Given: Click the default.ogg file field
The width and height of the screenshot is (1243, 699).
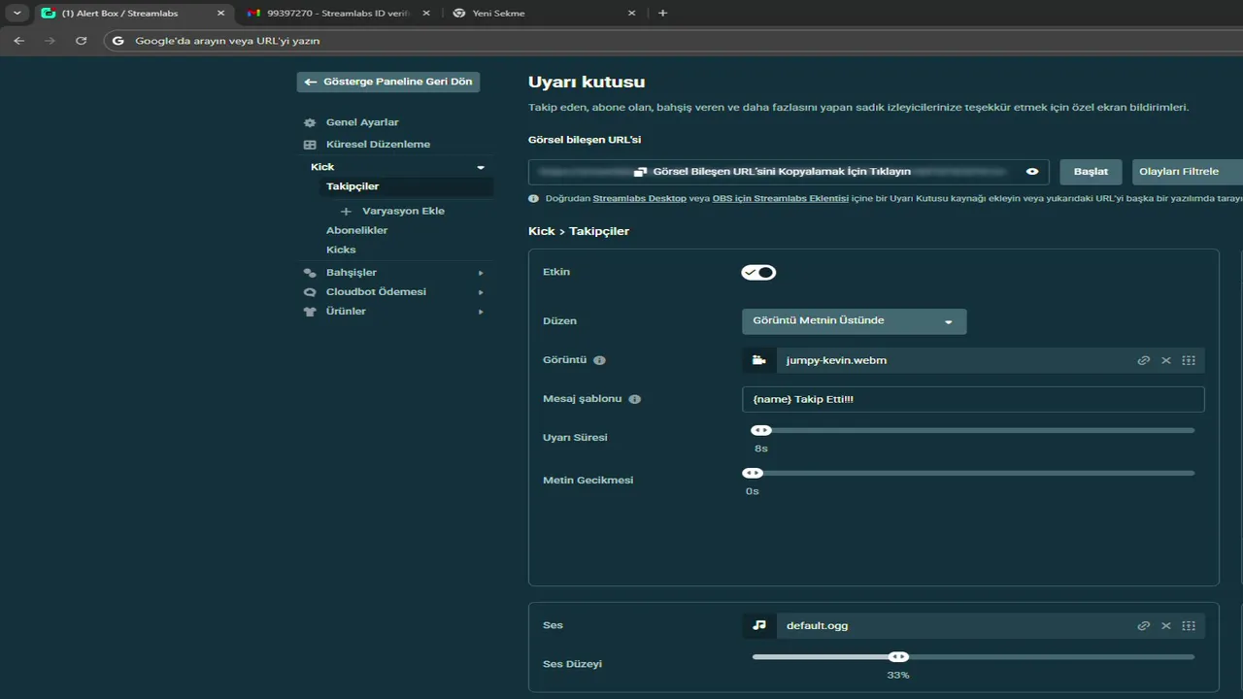Looking at the screenshot, I should [x=973, y=625].
